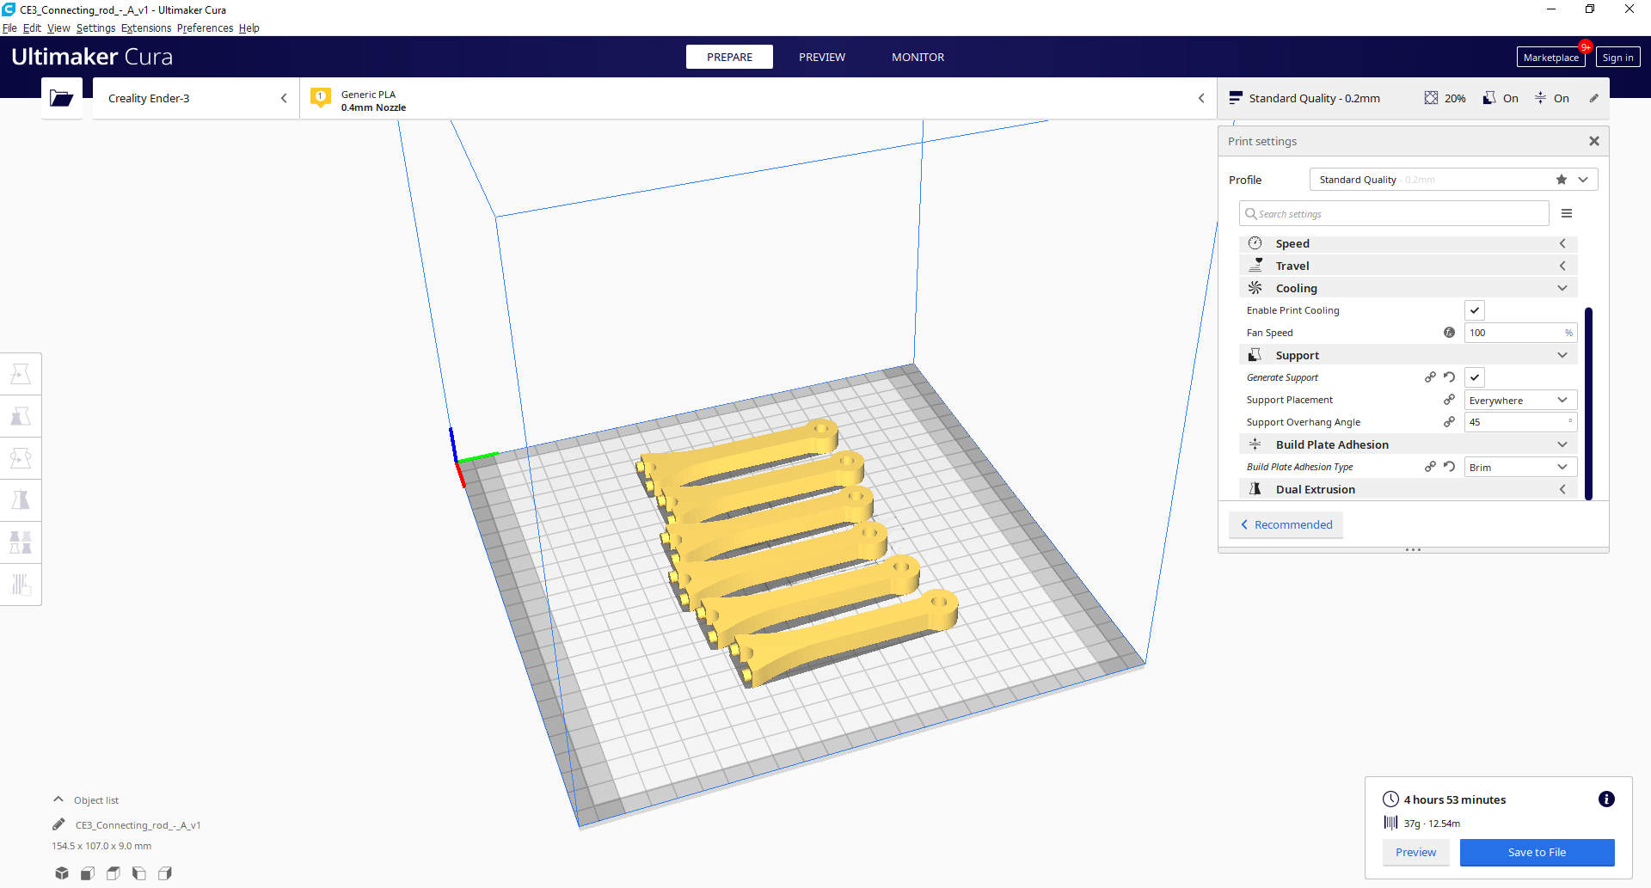Click link icon beside Build Plate Adhesion Type
This screenshot has height=888, width=1651.
coord(1430,467)
